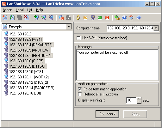Screen dimensions: 162x128
Task: Click the grayed computers toolbar icon
Action: click(x=68, y=18)
